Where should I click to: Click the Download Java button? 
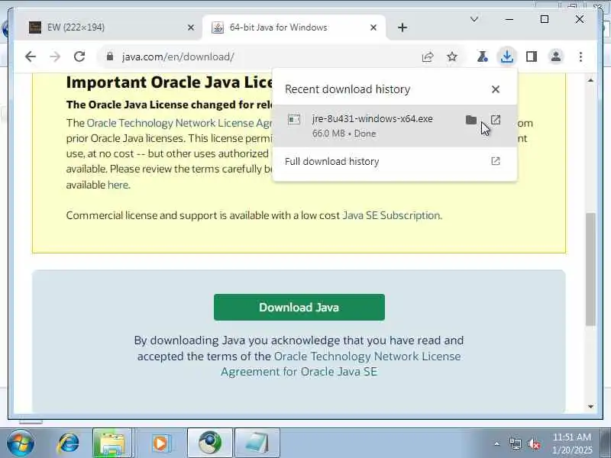pyautogui.click(x=299, y=308)
